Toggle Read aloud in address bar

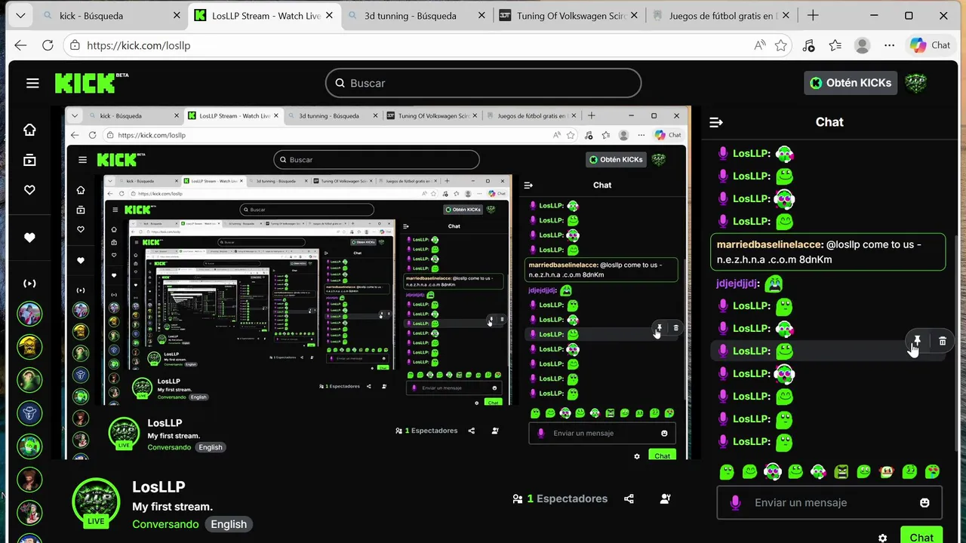click(x=760, y=45)
